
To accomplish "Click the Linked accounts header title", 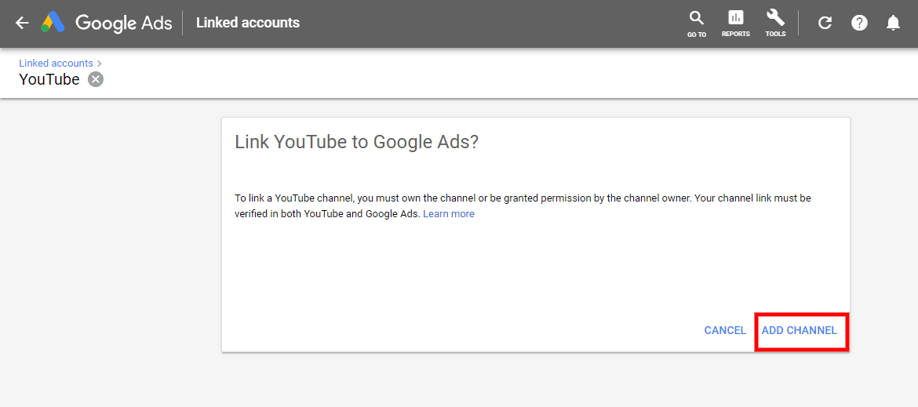I will pyautogui.click(x=248, y=23).
